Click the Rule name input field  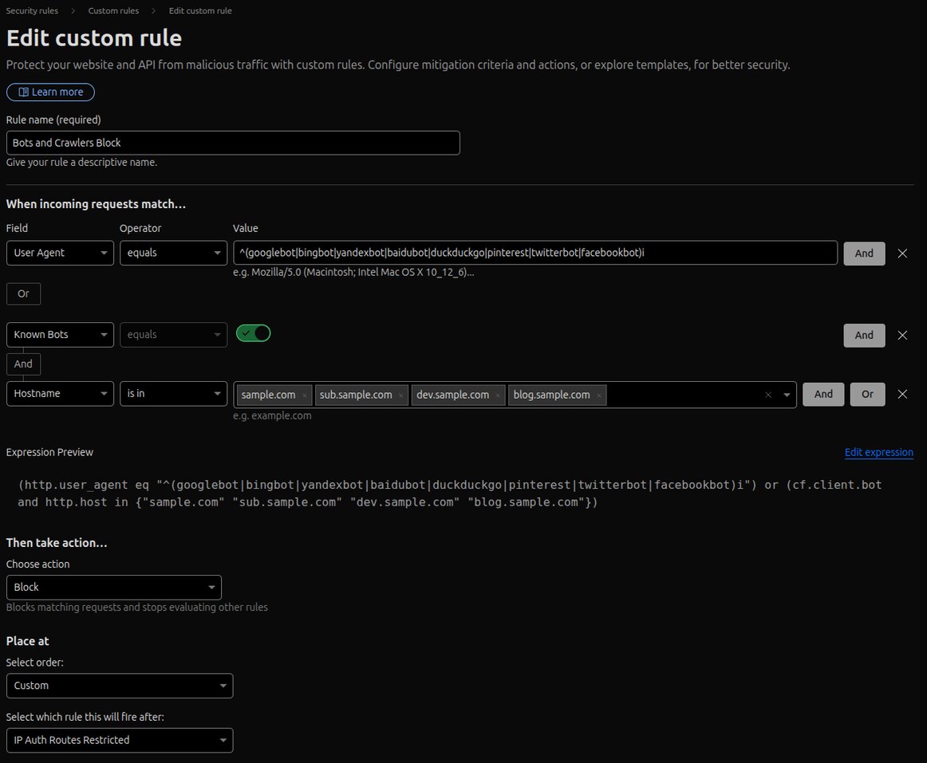233,143
